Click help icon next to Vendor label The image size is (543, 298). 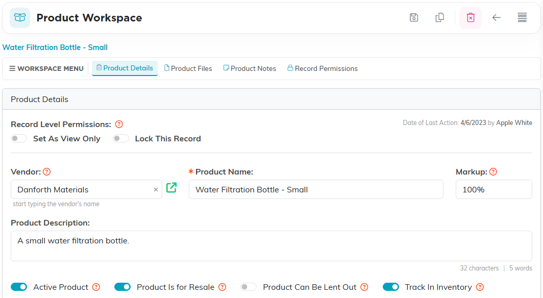47,171
